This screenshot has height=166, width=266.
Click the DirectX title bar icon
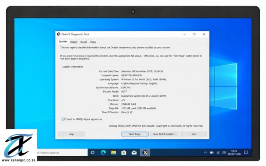59,34
